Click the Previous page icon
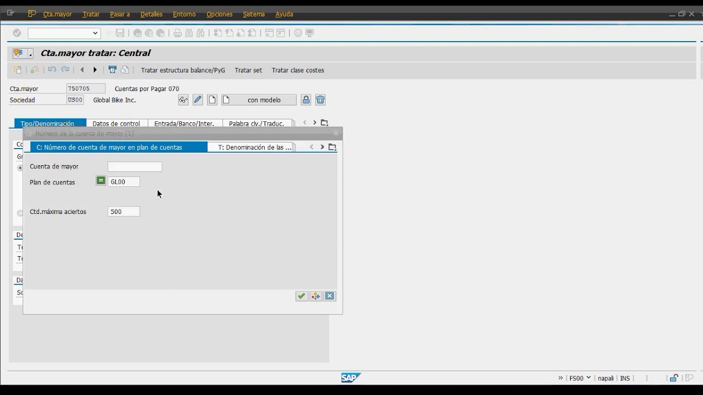Screen dimensions: 703x395 click(229, 33)
